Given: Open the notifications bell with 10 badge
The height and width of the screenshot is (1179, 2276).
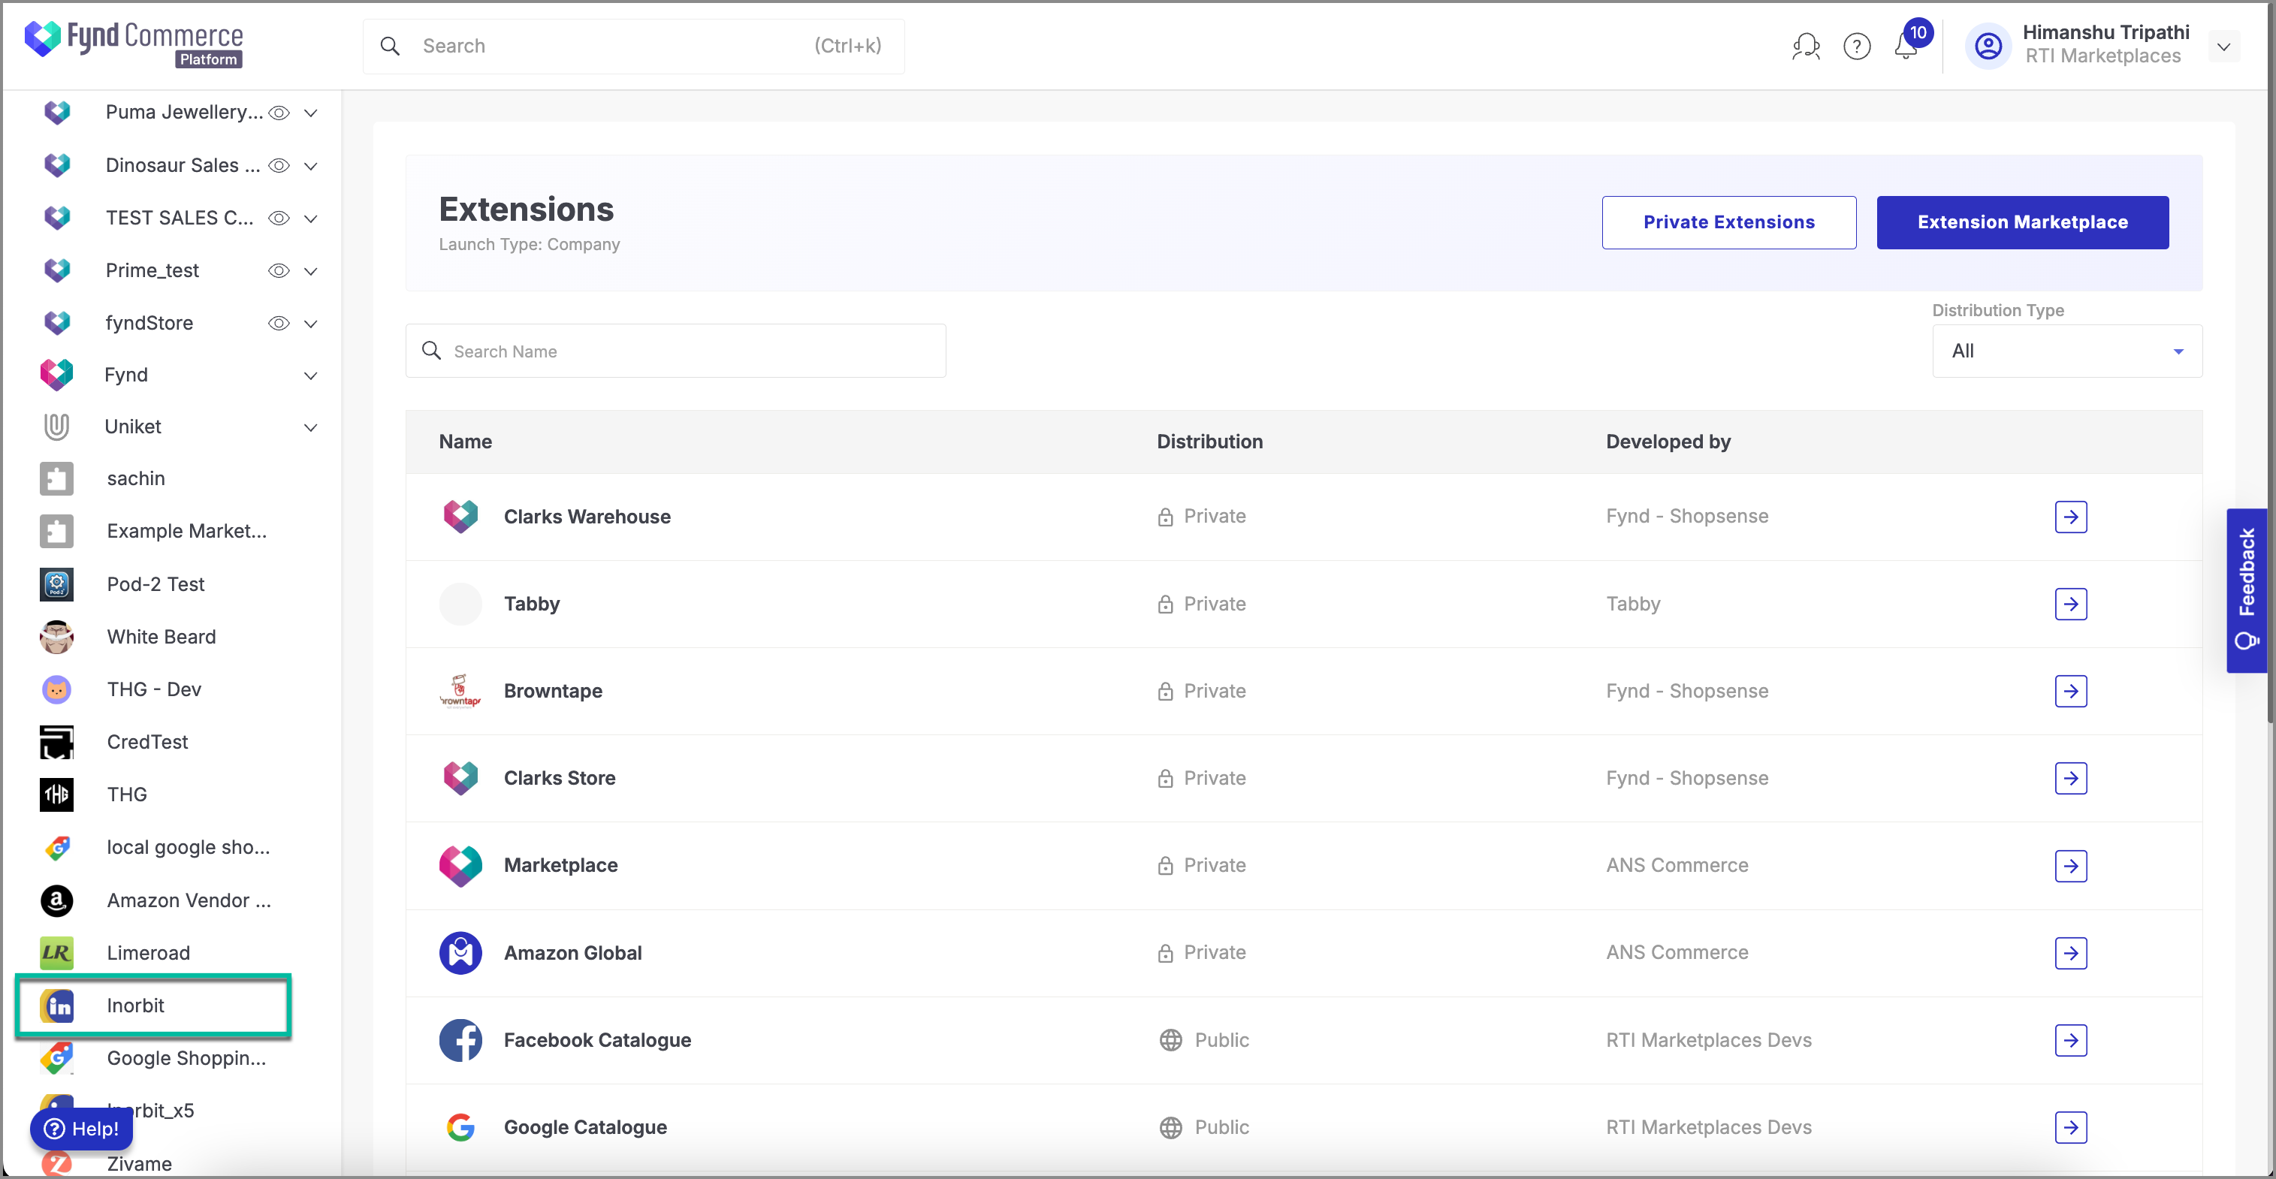Looking at the screenshot, I should [x=1906, y=44].
